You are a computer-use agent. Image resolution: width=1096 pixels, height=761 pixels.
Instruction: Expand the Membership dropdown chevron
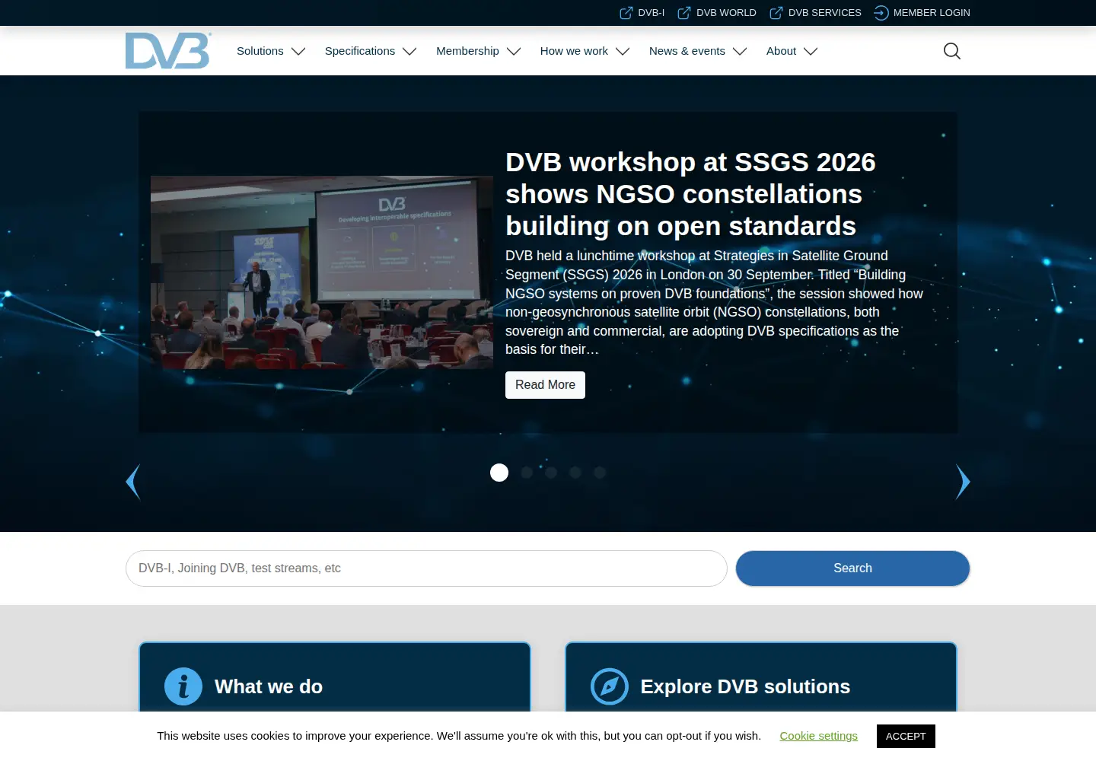pyautogui.click(x=514, y=52)
